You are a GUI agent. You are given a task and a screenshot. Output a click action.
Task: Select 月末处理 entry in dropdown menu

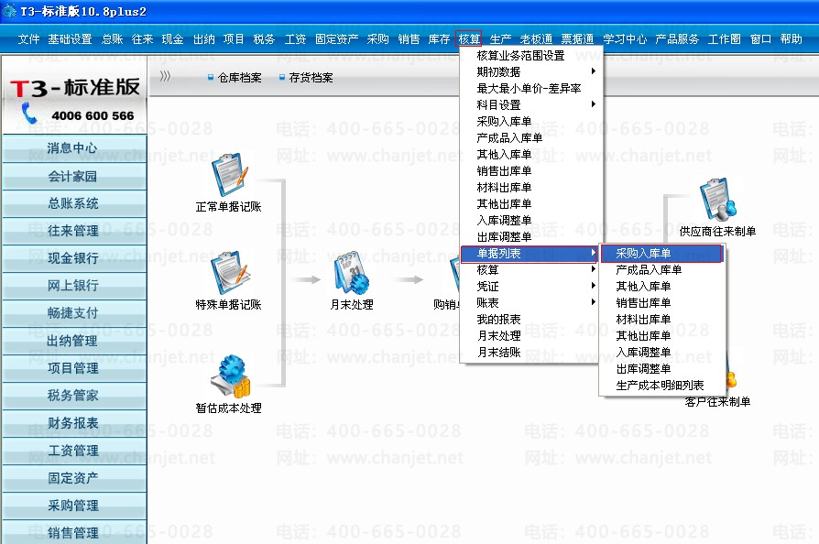[531, 336]
